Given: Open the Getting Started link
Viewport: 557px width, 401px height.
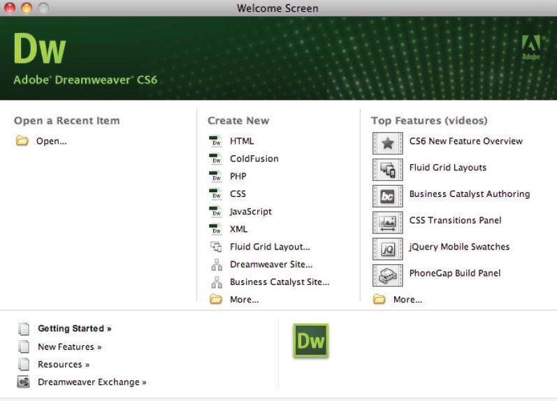Looking at the screenshot, I should point(75,328).
